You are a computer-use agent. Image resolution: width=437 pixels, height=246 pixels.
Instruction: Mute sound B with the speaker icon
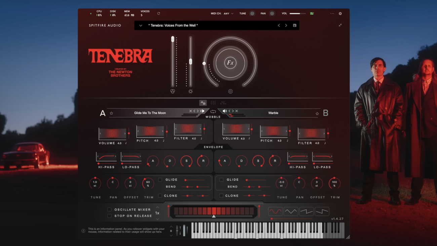click(225, 111)
